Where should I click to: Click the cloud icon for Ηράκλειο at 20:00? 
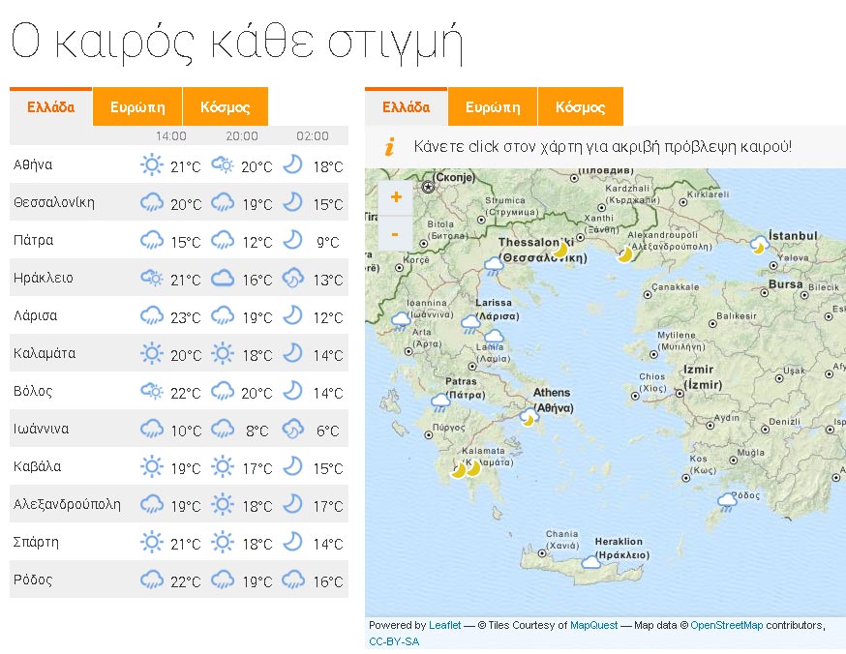tap(222, 278)
